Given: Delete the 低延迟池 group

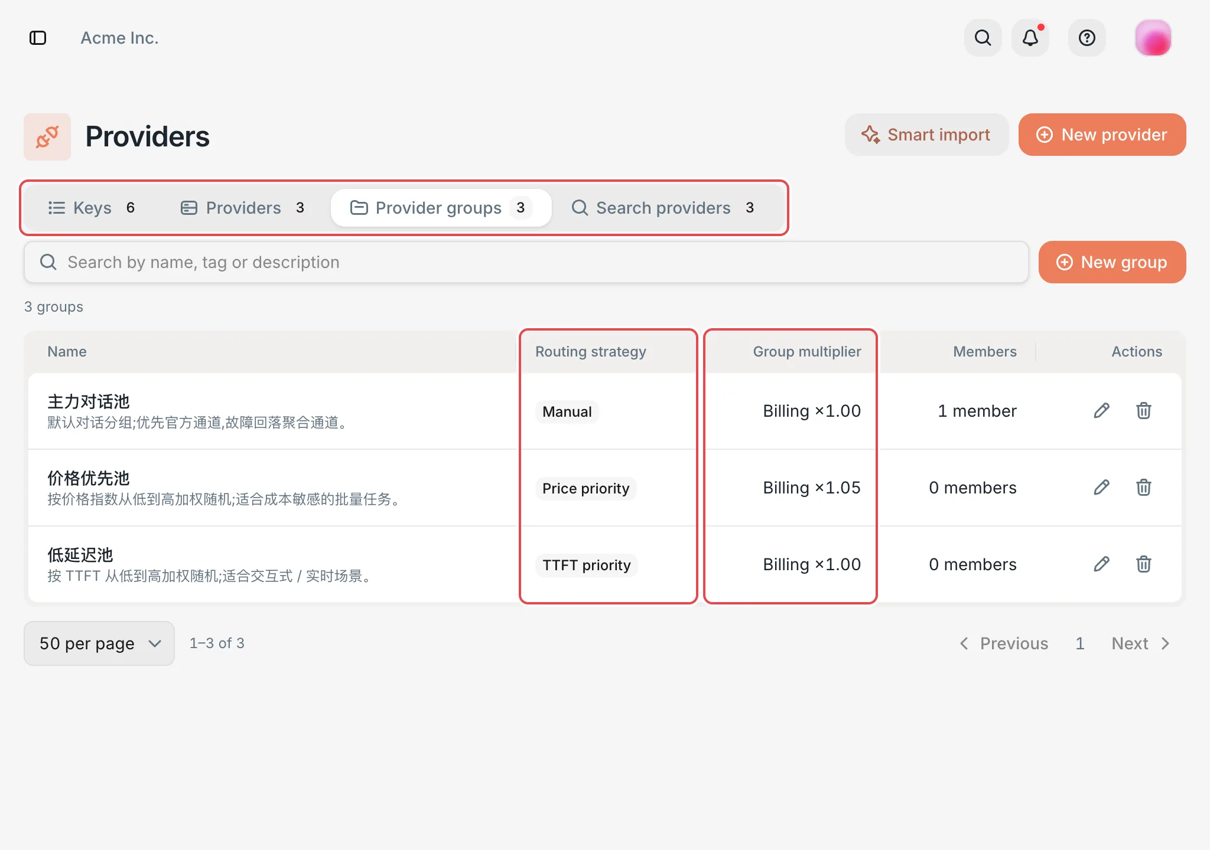Looking at the screenshot, I should pyautogui.click(x=1144, y=564).
